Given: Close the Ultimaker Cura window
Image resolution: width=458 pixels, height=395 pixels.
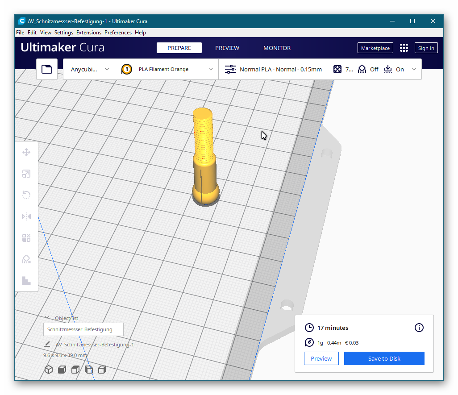Looking at the screenshot, I should tap(433, 21).
